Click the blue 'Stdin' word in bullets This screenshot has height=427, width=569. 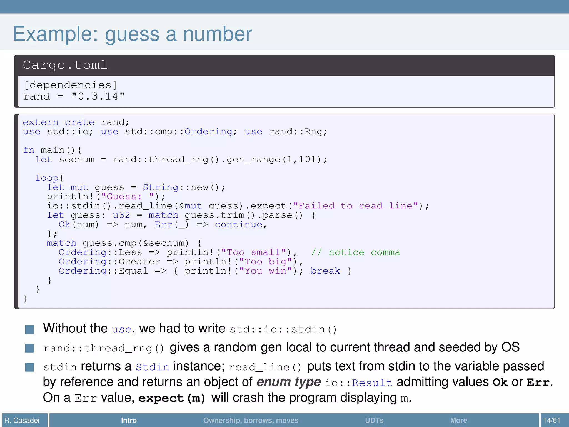point(152,367)
